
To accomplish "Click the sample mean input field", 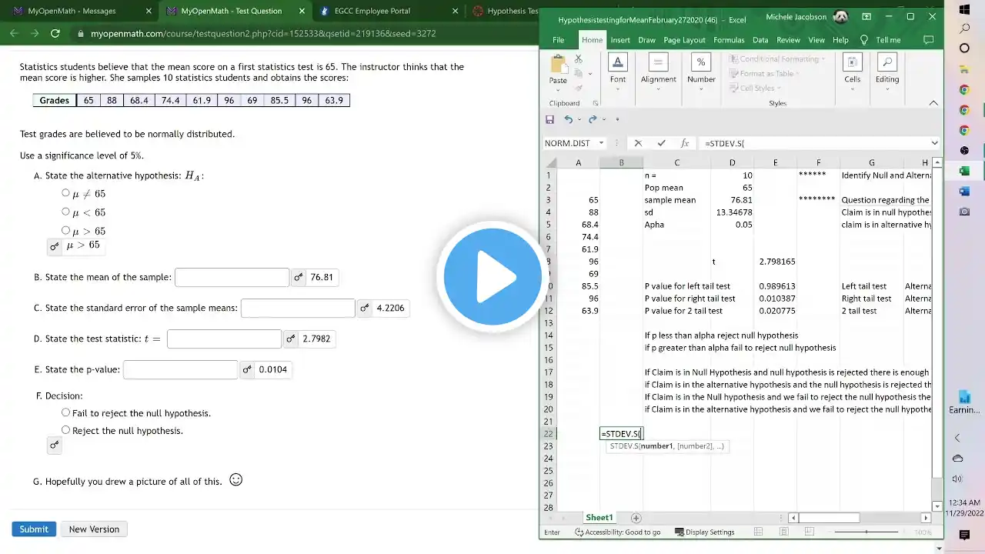I will tap(232, 277).
